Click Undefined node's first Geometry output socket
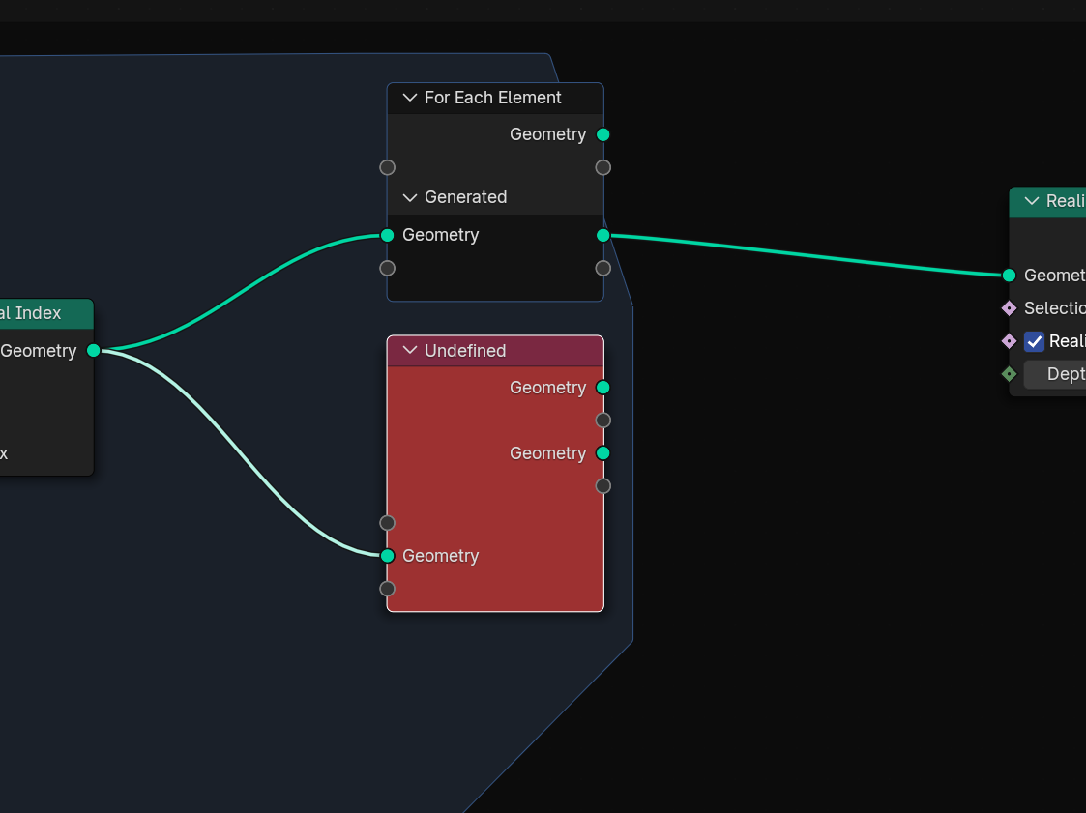The width and height of the screenshot is (1086, 813). [603, 387]
